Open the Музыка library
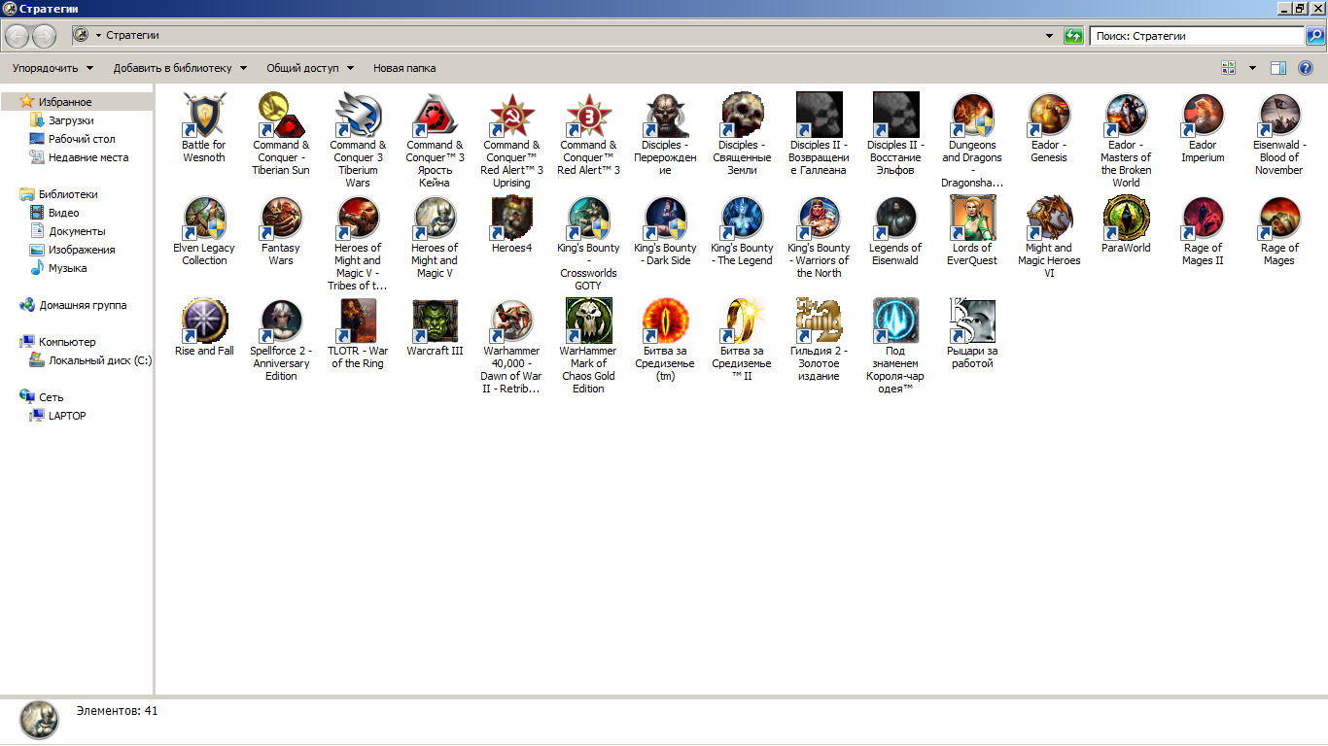This screenshot has height=746, width=1328. click(68, 268)
